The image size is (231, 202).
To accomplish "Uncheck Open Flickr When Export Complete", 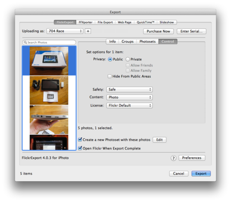I will click(x=80, y=148).
